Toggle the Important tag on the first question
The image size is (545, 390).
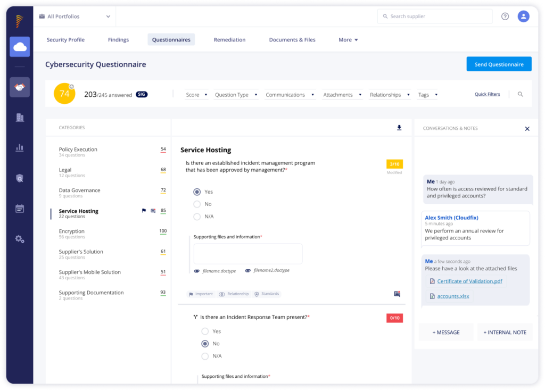pos(201,293)
